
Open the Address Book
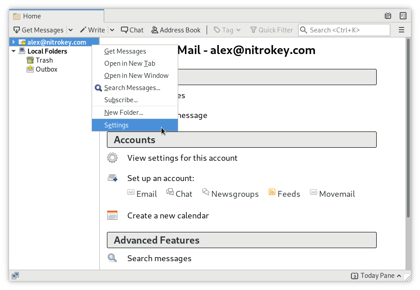click(176, 30)
